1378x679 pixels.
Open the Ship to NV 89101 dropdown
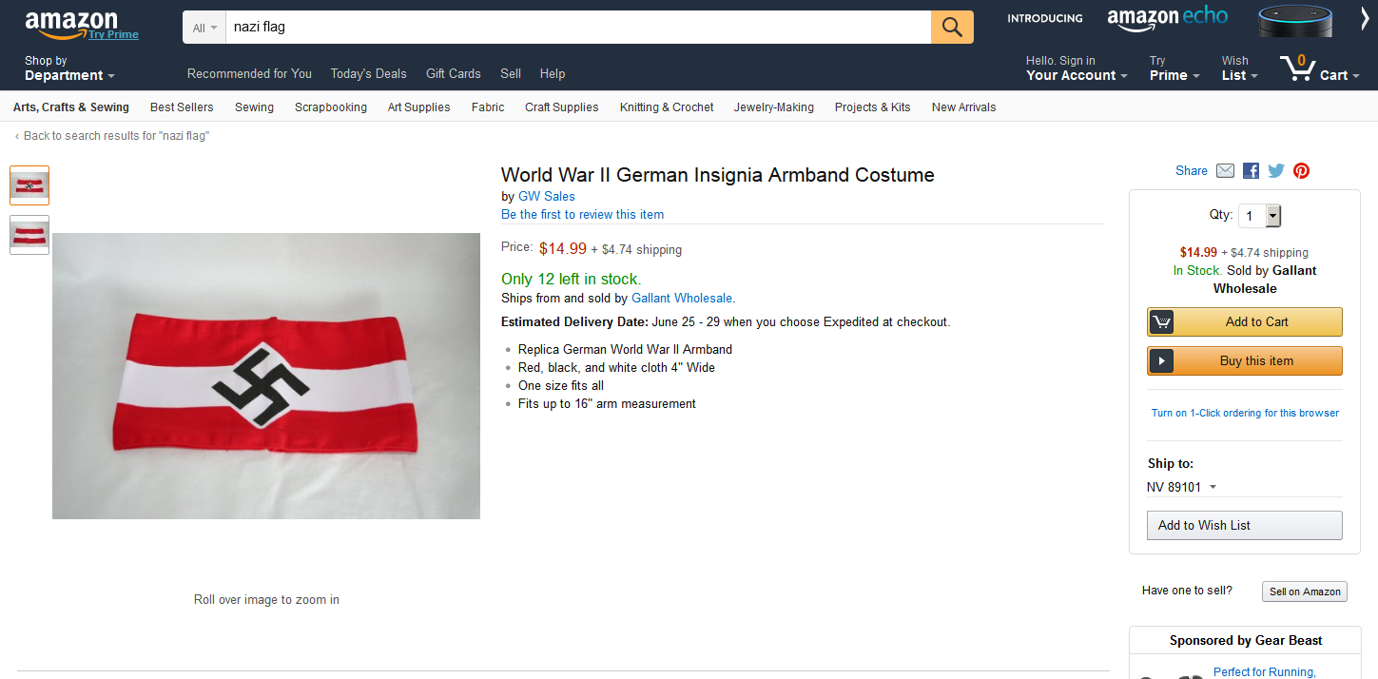point(1181,487)
